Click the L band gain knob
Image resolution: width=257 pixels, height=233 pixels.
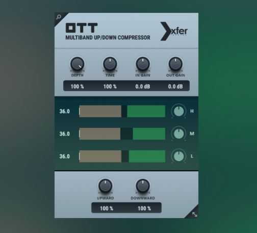pyautogui.click(x=179, y=156)
